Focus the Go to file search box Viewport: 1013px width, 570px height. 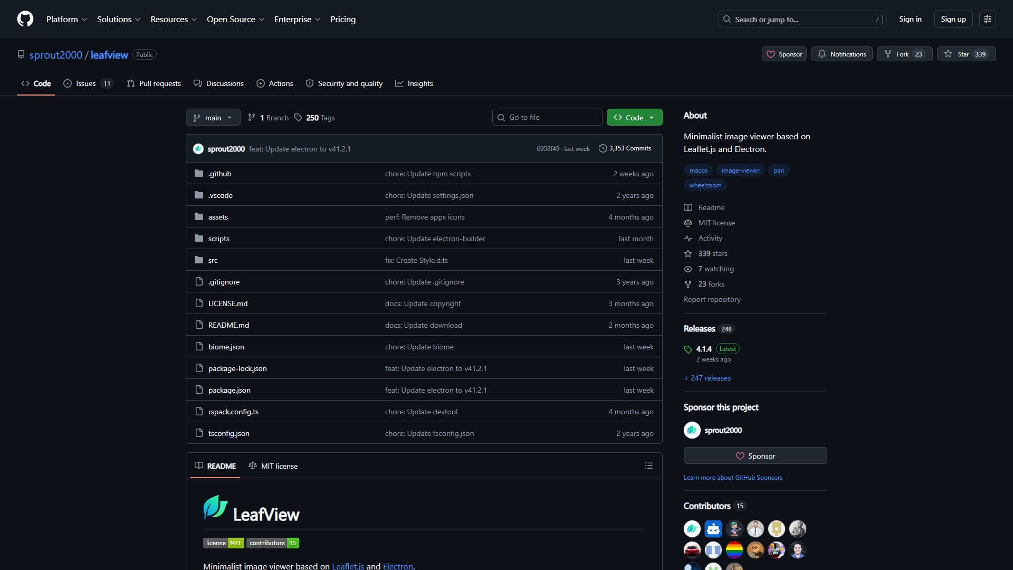coord(547,117)
